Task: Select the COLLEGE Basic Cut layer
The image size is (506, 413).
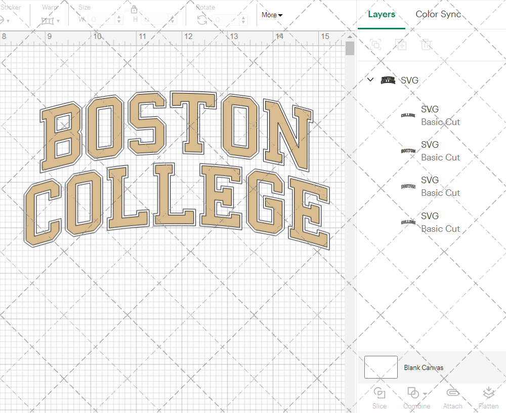Action: pyautogui.click(x=440, y=115)
